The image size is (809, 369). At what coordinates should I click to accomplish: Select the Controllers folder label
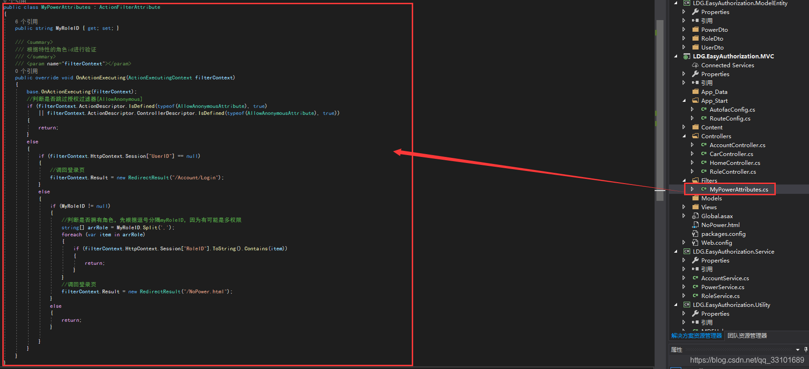716,136
